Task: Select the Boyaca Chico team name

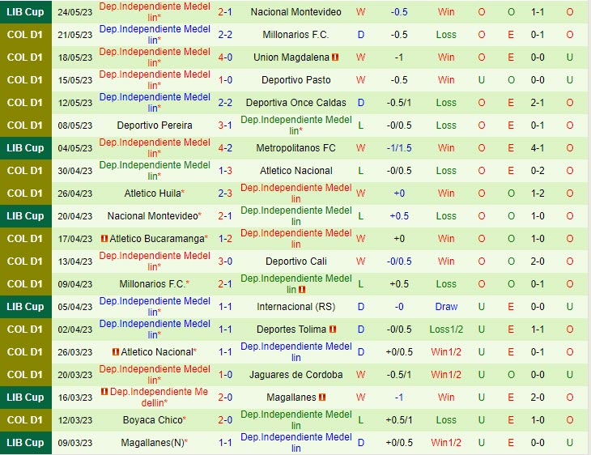Action: (x=153, y=420)
